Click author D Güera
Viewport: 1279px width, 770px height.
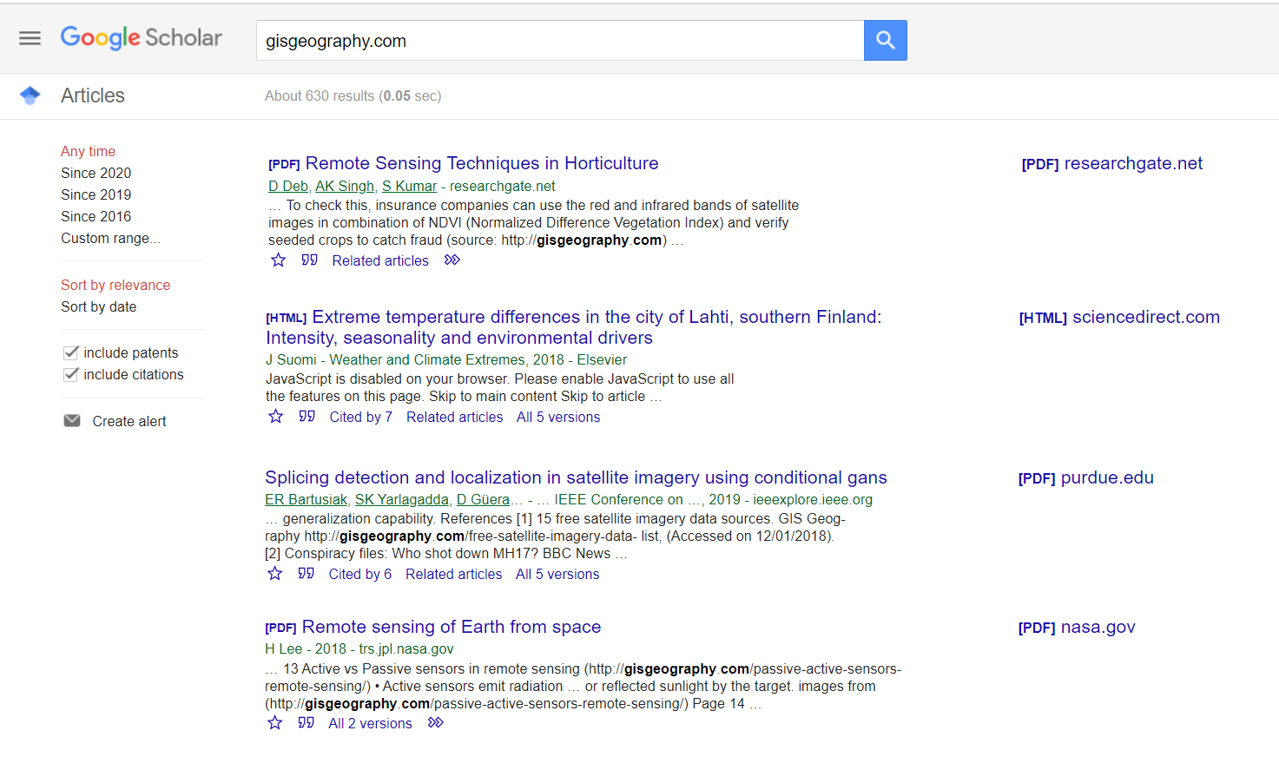(x=483, y=499)
